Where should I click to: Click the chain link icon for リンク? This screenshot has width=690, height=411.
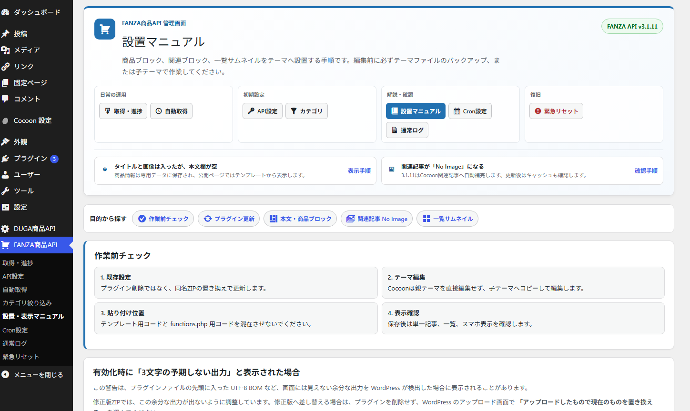pos(5,67)
